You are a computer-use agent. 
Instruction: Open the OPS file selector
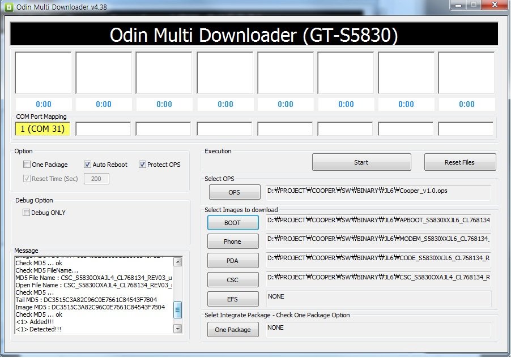(234, 192)
